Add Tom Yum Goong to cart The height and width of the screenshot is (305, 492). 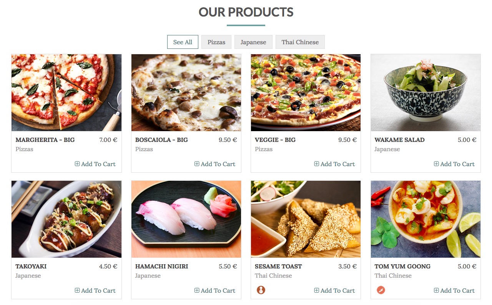click(454, 290)
